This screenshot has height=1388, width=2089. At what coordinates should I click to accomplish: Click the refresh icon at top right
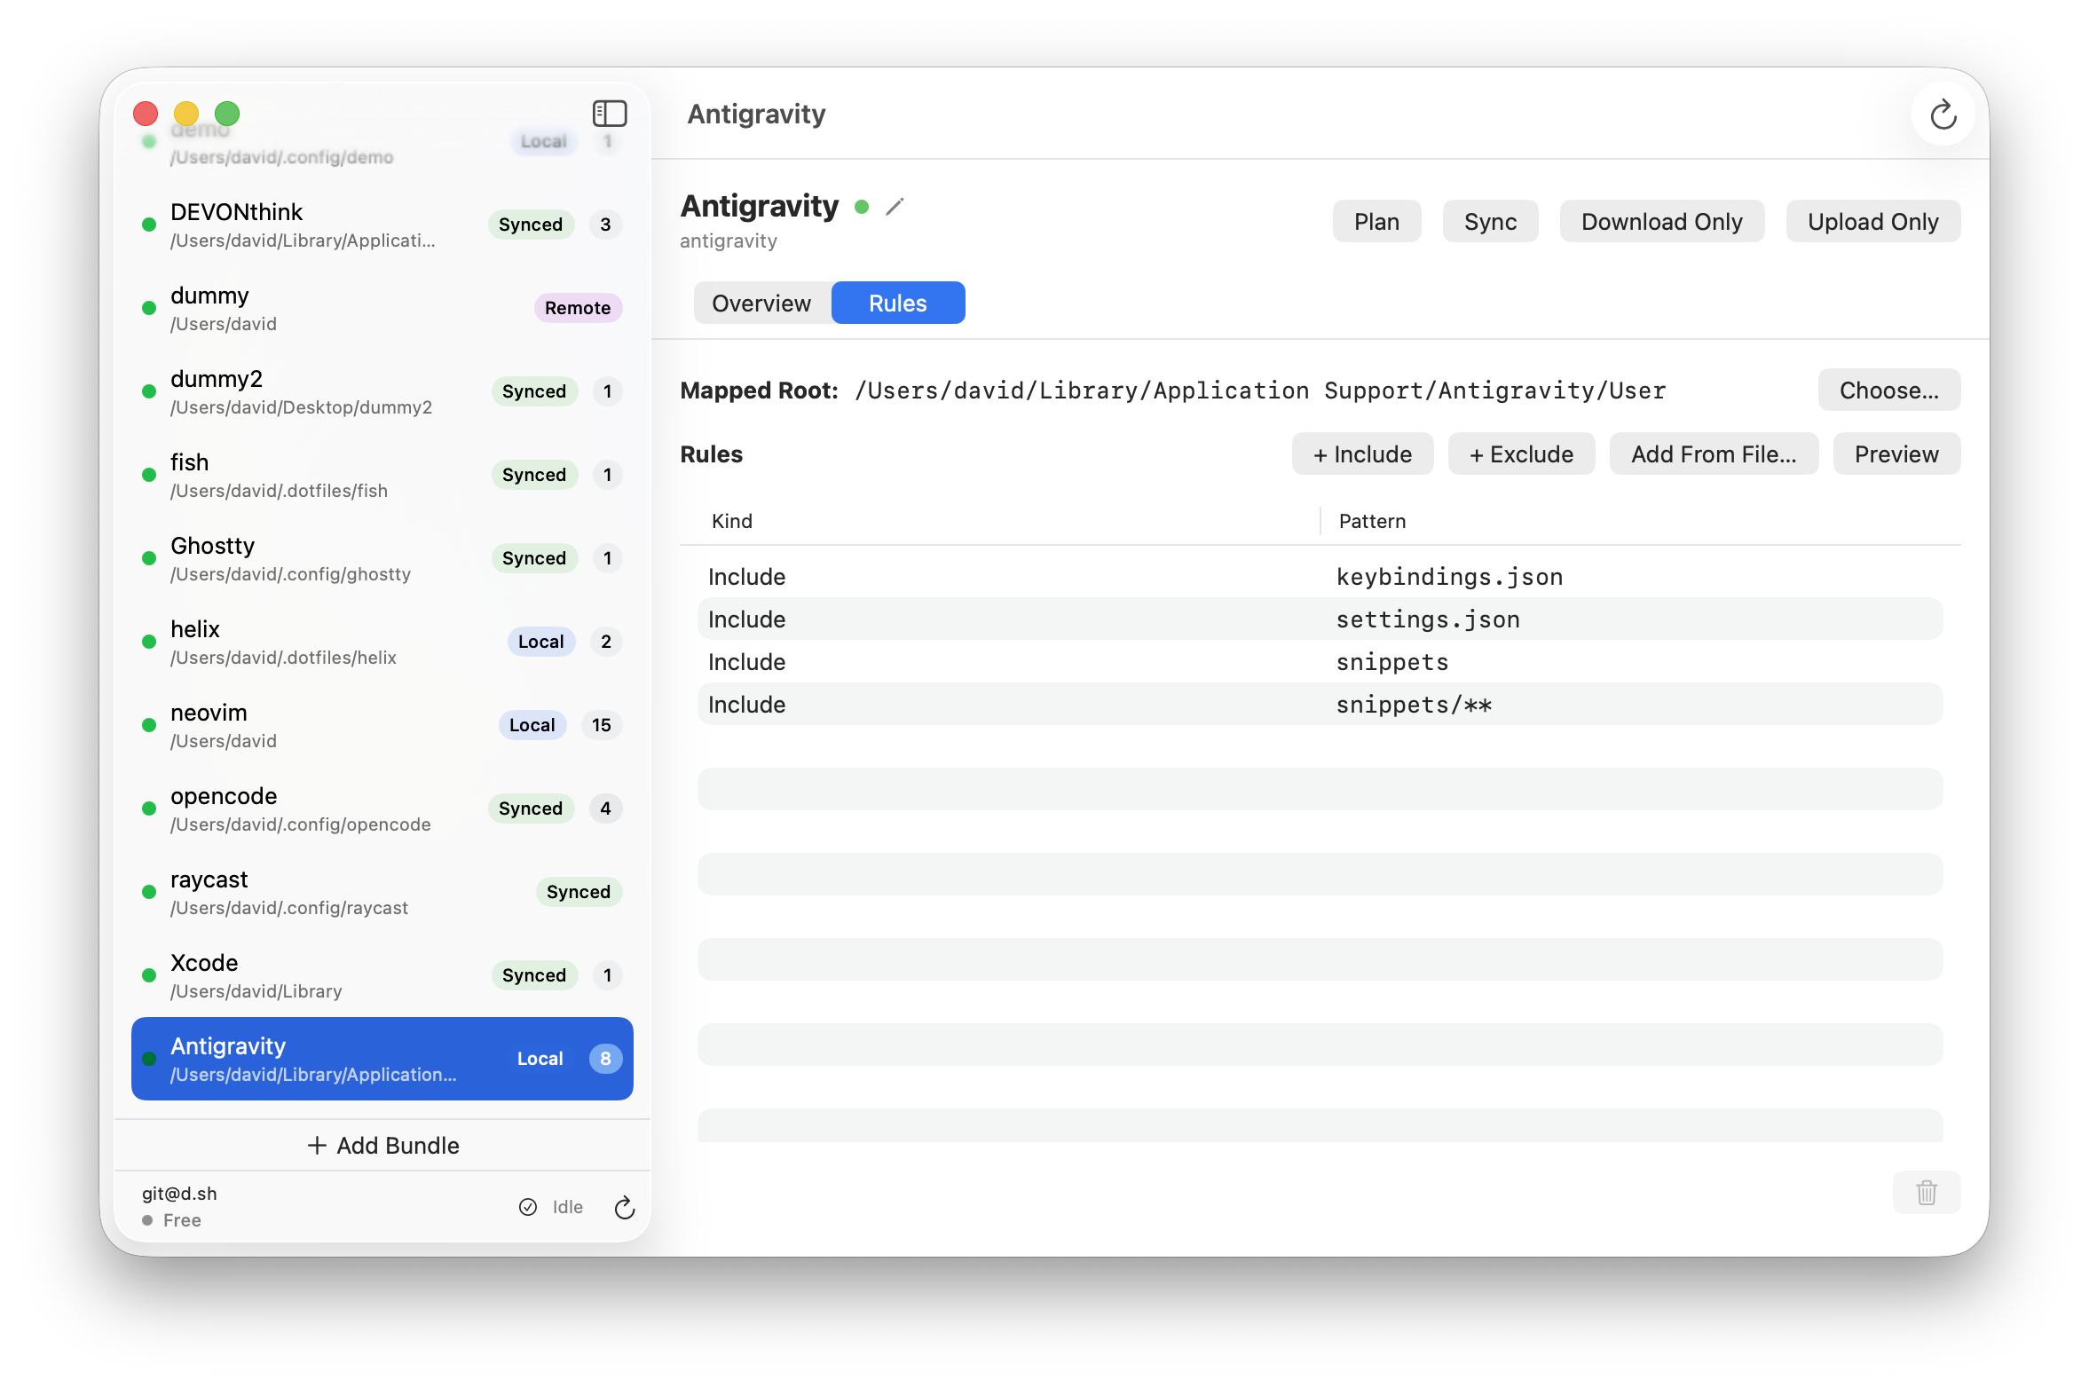[x=1943, y=114]
